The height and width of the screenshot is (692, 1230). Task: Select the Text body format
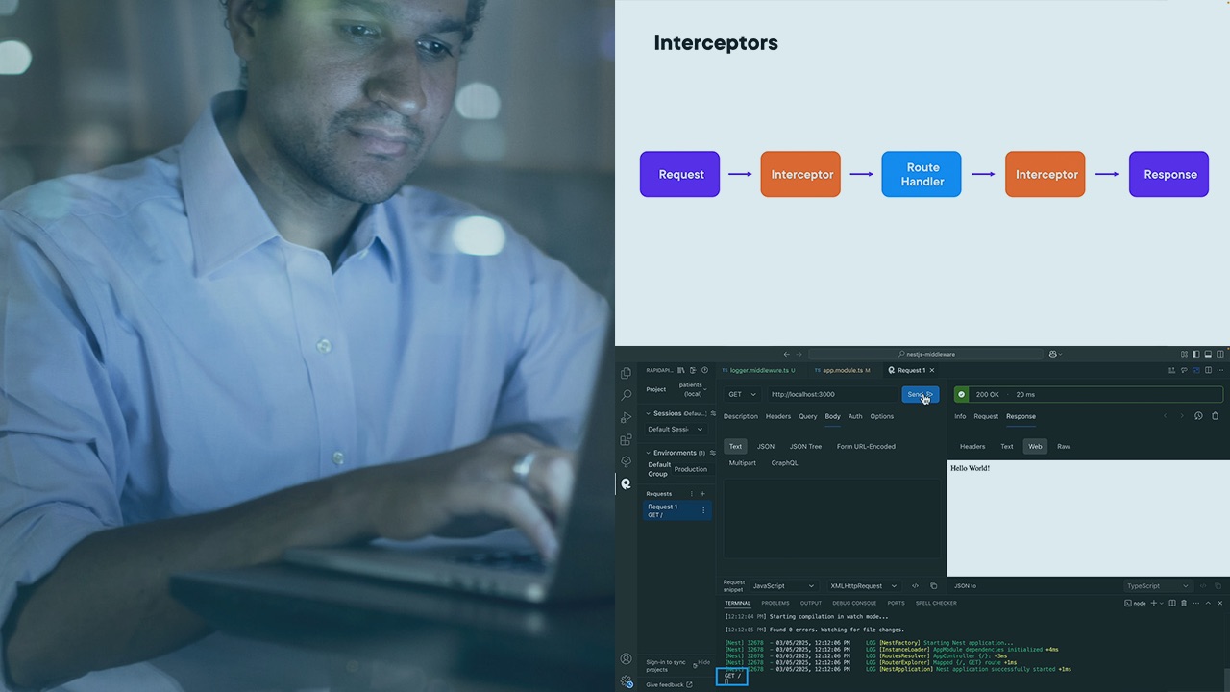735,446
